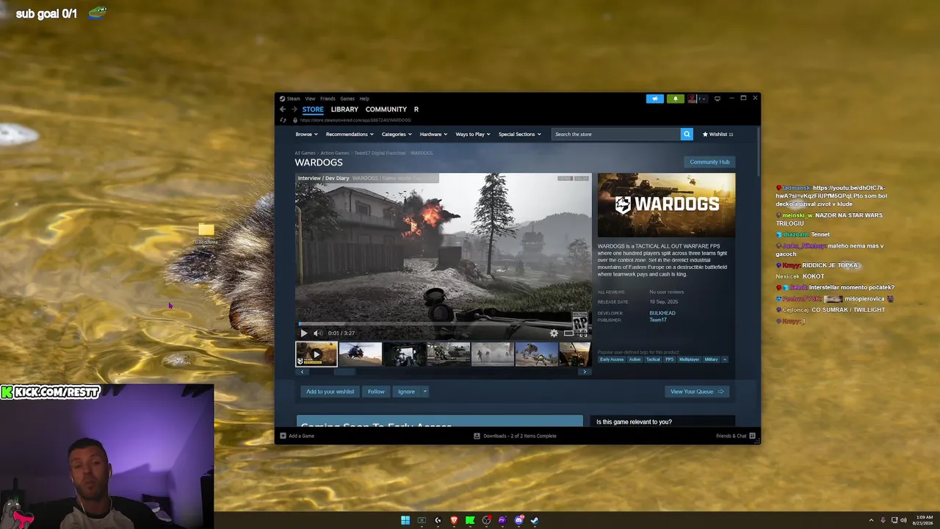This screenshot has width=940, height=529.
Task: Open Discord from the taskbar
Action: pyautogui.click(x=518, y=520)
